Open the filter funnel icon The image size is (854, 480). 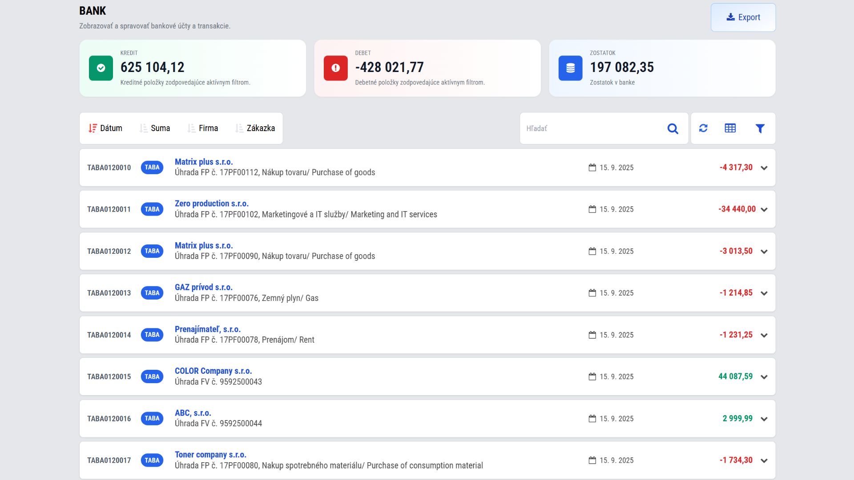click(760, 128)
